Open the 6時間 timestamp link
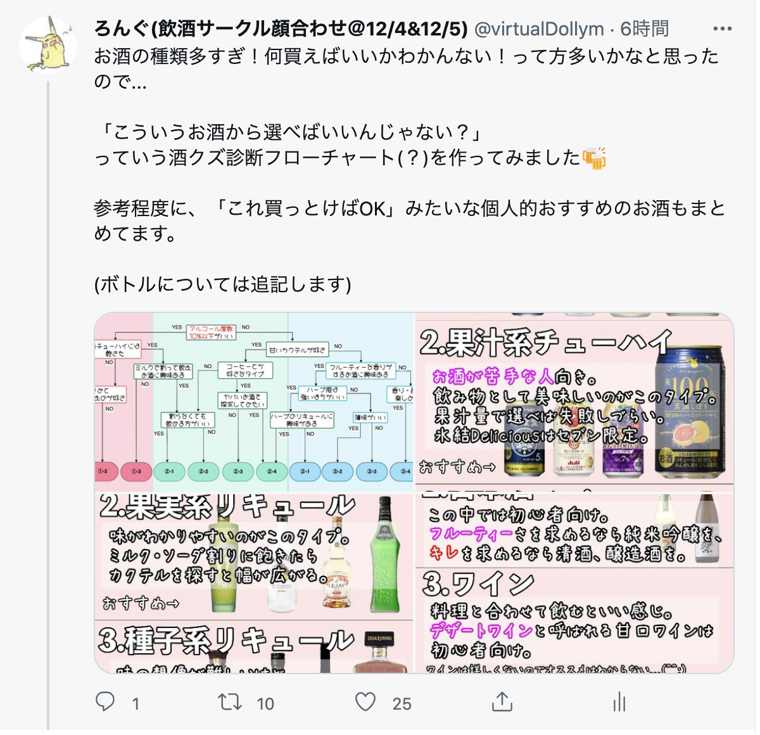Screen dimensions: 760x735 tap(644, 29)
